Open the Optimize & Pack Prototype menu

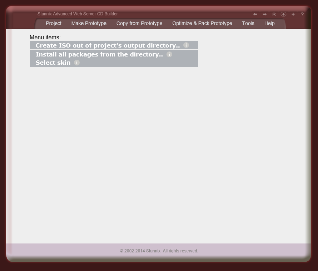pyautogui.click(x=202, y=23)
